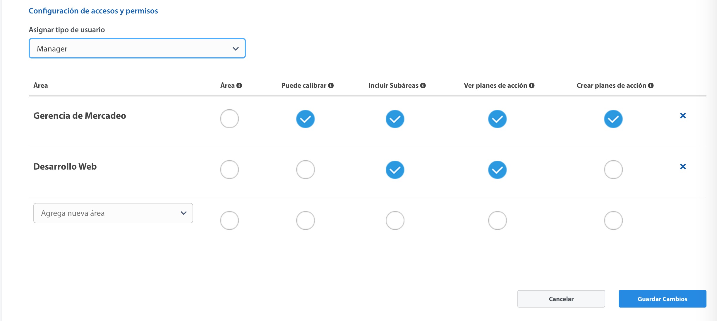
Task: Click the chevron arrow in Agrega nueva área
Action: [183, 213]
